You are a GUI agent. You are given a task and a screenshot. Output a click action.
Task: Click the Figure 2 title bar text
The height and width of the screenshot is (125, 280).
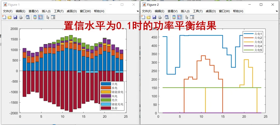153,5
